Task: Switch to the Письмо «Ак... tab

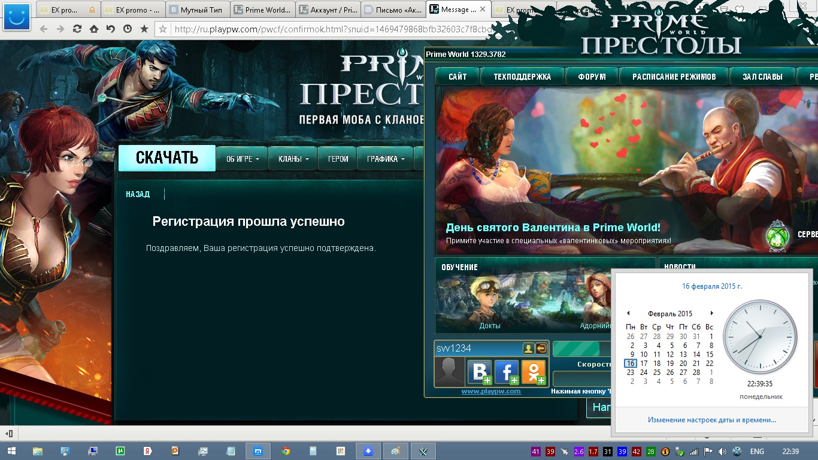Action: [x=393, y=10]
